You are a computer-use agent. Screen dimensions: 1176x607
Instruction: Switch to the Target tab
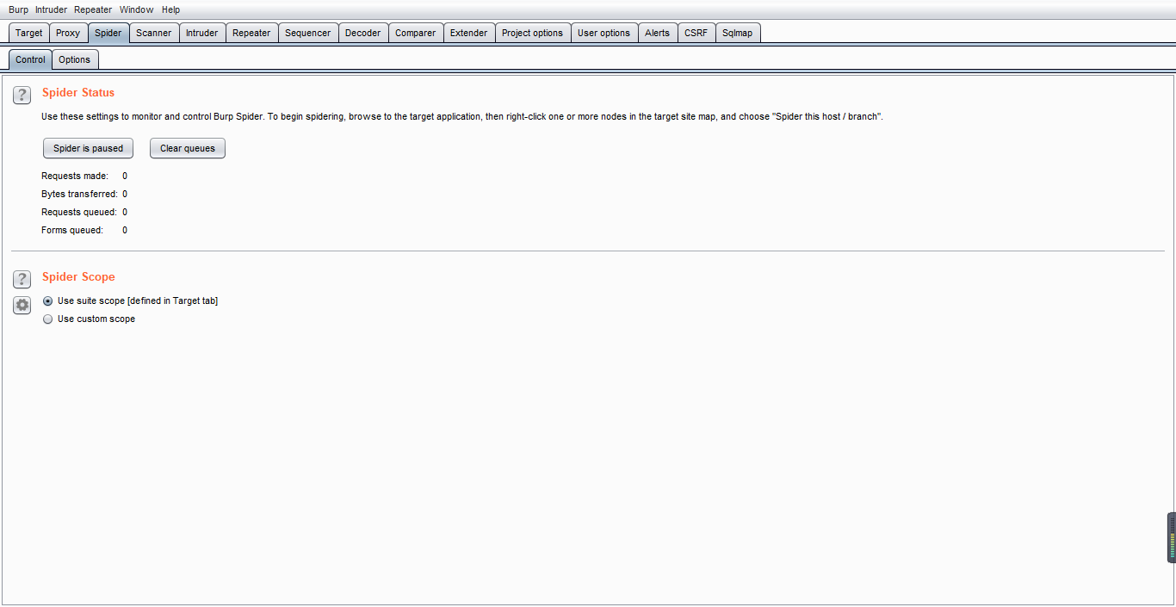28,33
